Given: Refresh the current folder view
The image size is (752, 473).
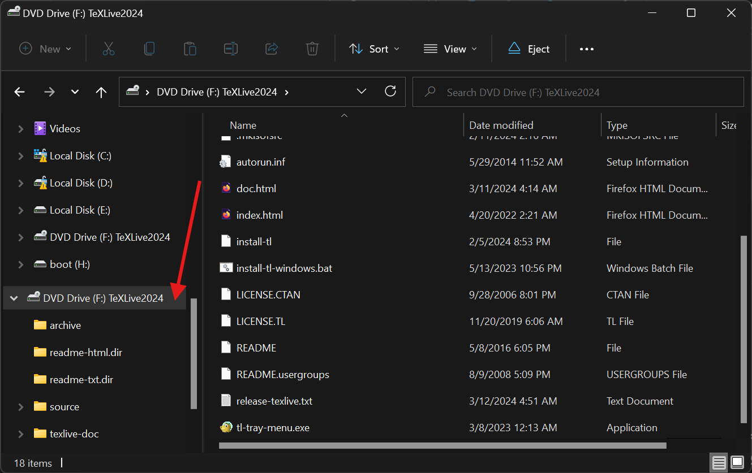Looking at the screenshot, I should (390, 92).
